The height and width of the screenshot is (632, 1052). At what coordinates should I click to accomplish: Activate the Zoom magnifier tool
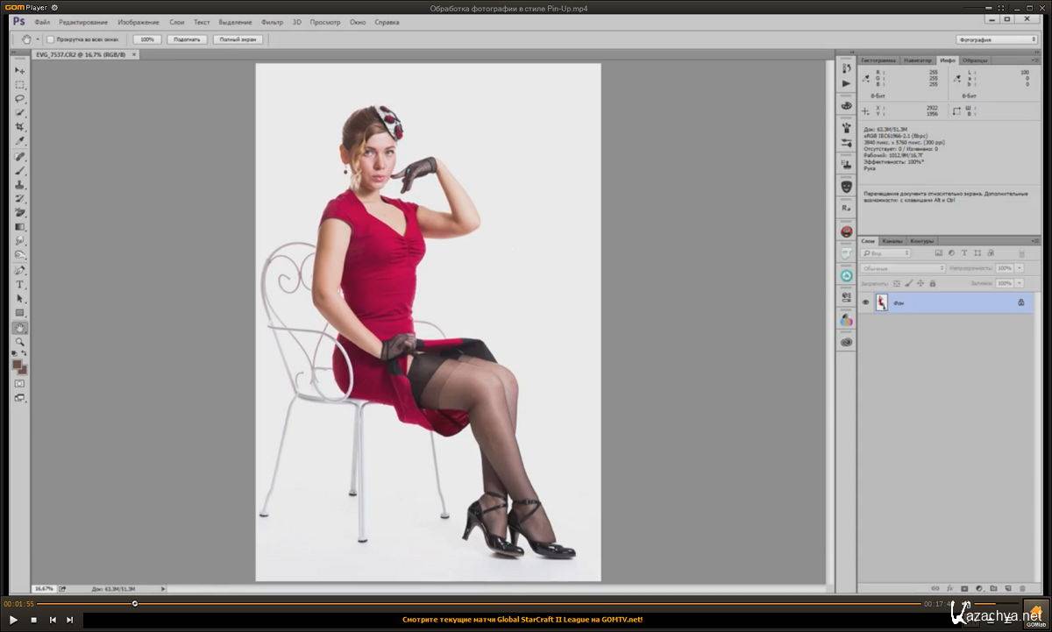[x=19, y=342]
